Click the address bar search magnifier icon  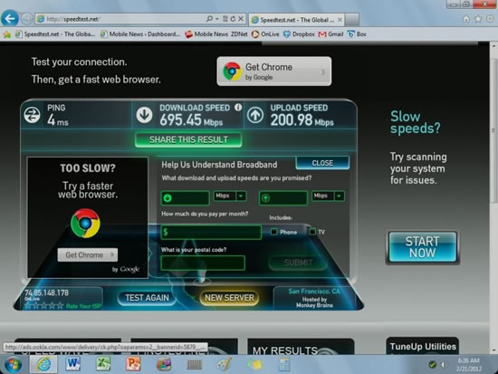coord(209,19)
